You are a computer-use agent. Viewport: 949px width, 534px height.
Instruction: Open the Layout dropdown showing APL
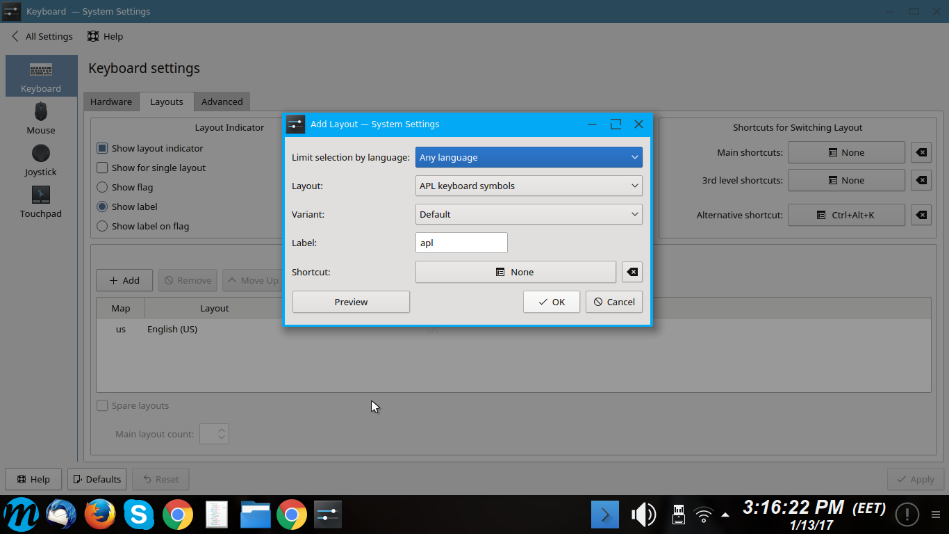[x=529, y=186]
